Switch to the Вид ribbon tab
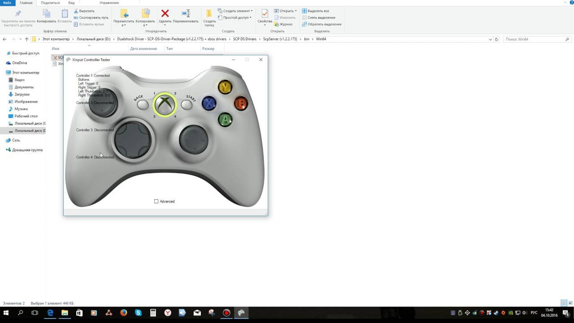The width and height of the screenshot is (574, 323). click(x=71, y=3)
